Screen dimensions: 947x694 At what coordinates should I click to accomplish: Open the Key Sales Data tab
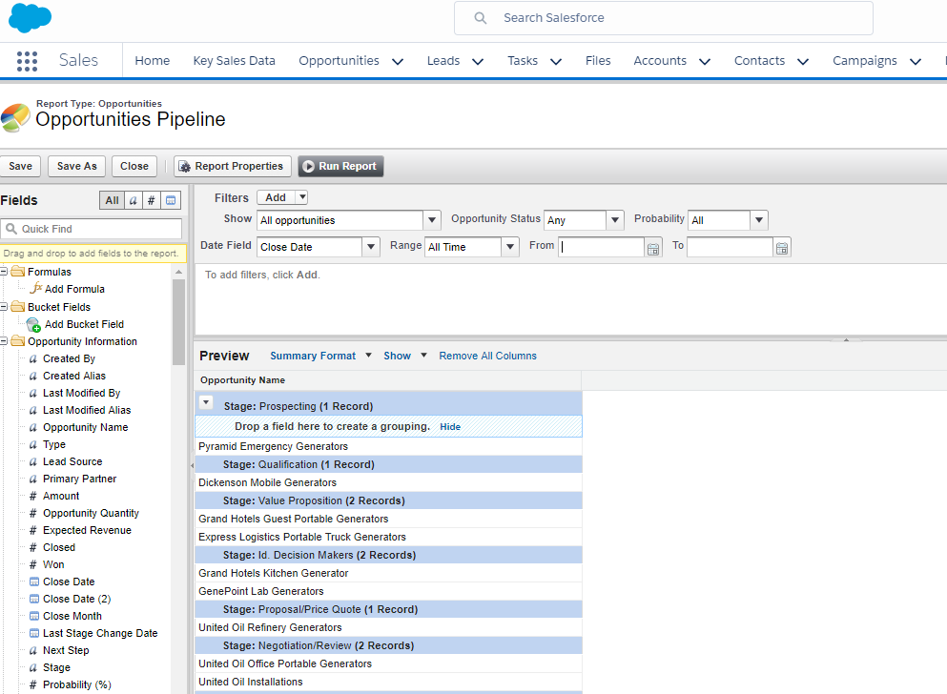coord(234,60)
